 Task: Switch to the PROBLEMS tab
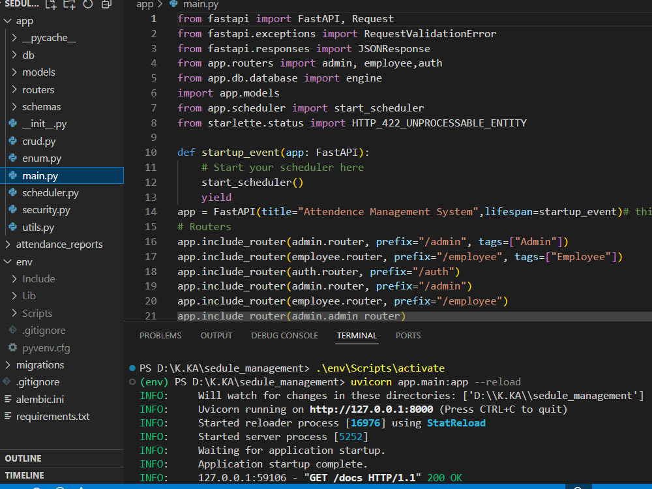pyautogui.click(x=160, y=336)
